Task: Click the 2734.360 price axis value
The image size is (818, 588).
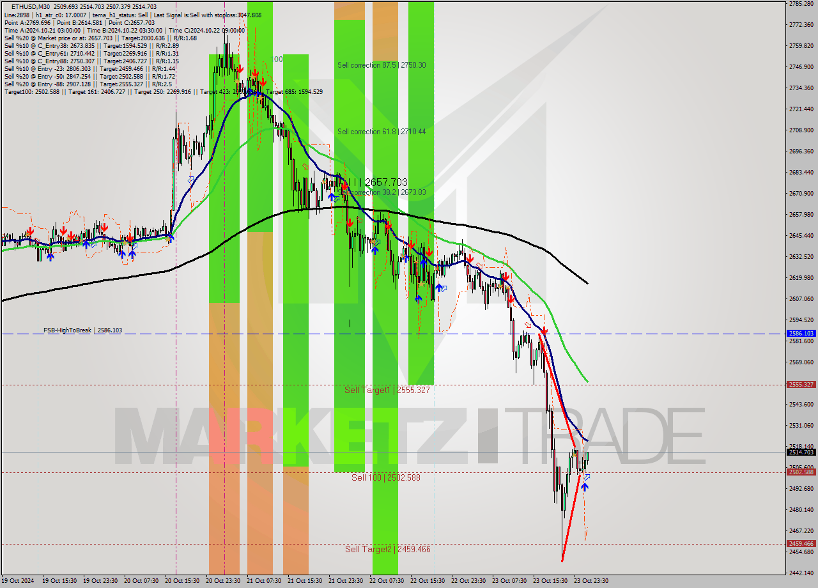Action: [x=801, y=88]
